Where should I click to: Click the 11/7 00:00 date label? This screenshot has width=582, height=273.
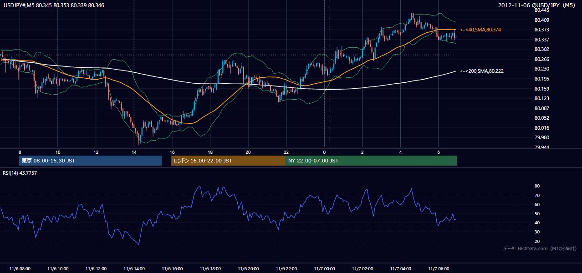(324, 268)
